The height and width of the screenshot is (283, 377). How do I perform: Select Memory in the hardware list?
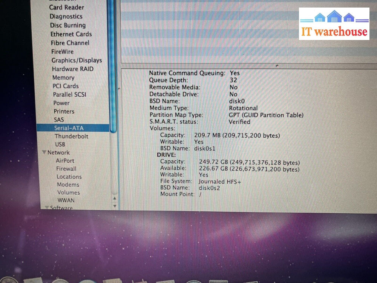63,77
